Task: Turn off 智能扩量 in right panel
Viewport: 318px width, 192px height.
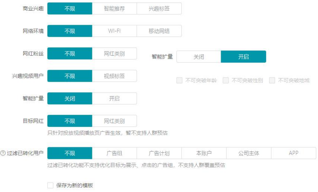Action: point(199,57)
